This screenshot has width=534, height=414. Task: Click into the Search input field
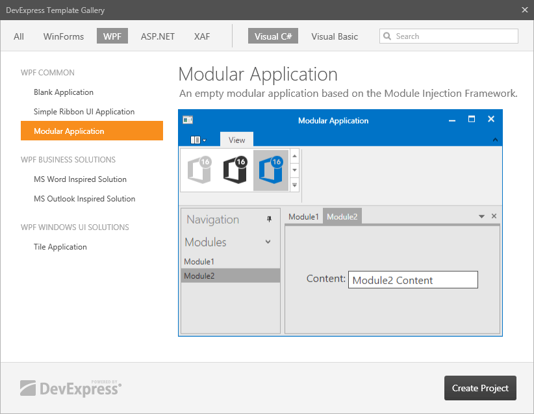pyautogui.click(x=455, y=36)
